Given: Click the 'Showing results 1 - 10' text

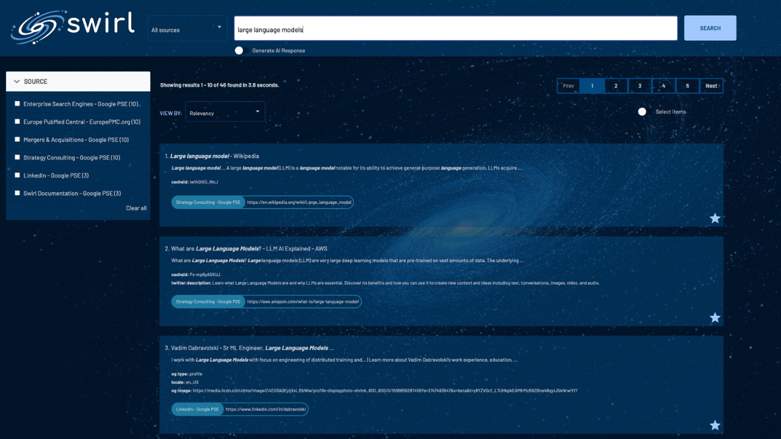Looking at the screenshot, I should (x=219, y=85).
